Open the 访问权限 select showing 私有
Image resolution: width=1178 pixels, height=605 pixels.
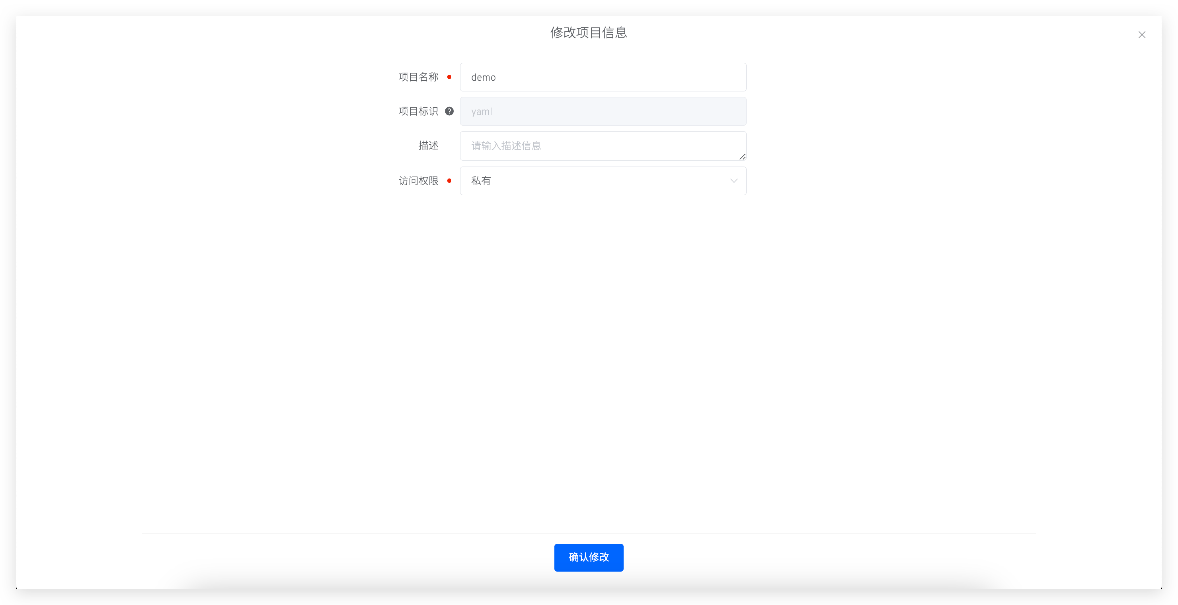(603, 181)
